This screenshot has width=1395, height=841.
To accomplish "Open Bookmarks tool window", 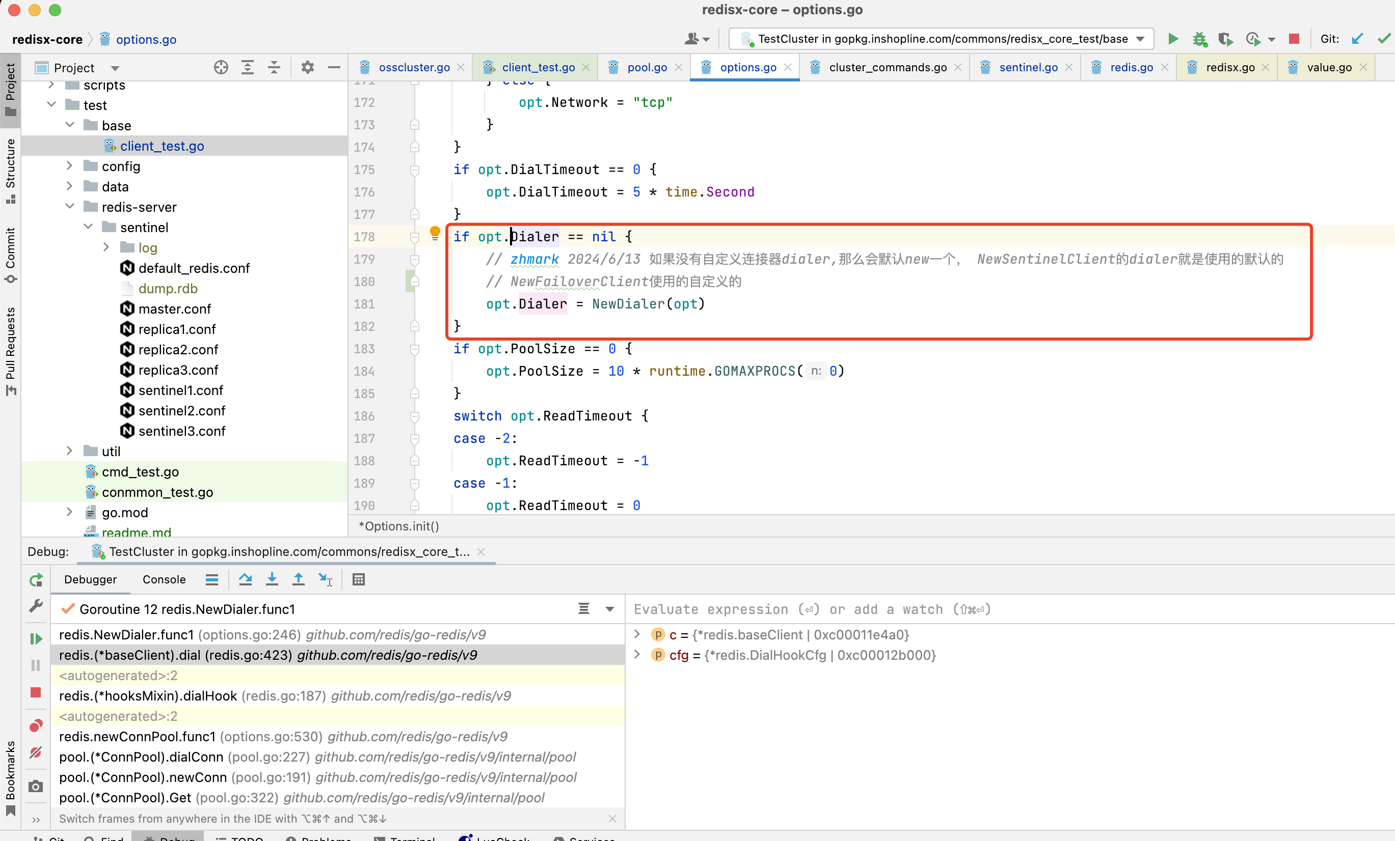I will coord(10,778).
